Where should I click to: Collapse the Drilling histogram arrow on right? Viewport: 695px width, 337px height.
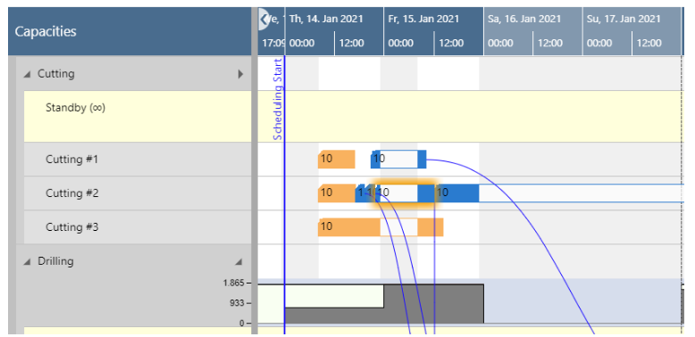(x=239, y=262)
